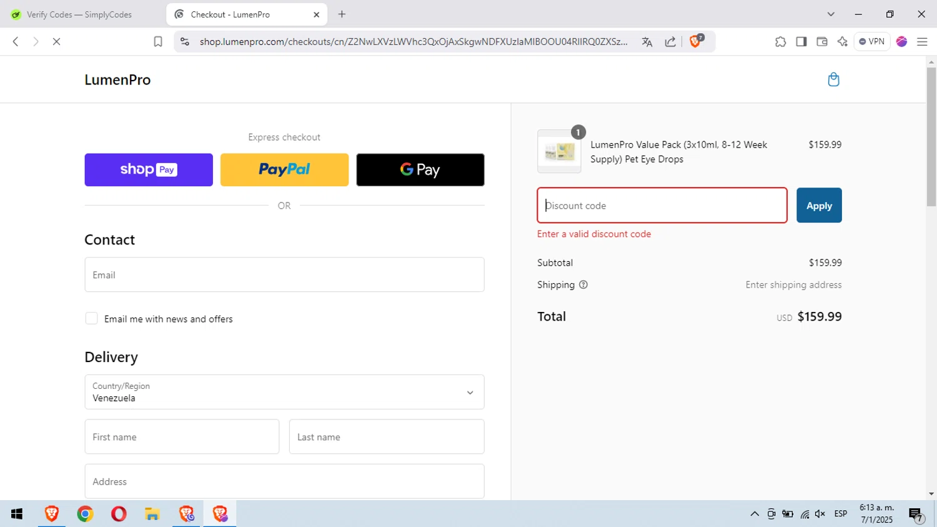937x527 pixels.
Task: Open the battery status tray icon
Action: [788, 514]
